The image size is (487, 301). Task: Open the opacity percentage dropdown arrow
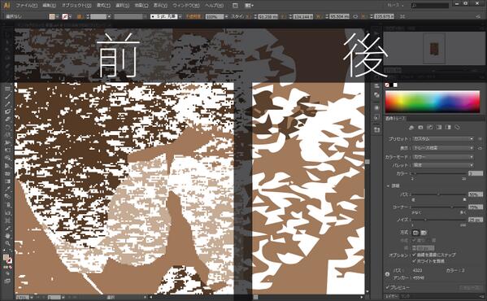226,16
